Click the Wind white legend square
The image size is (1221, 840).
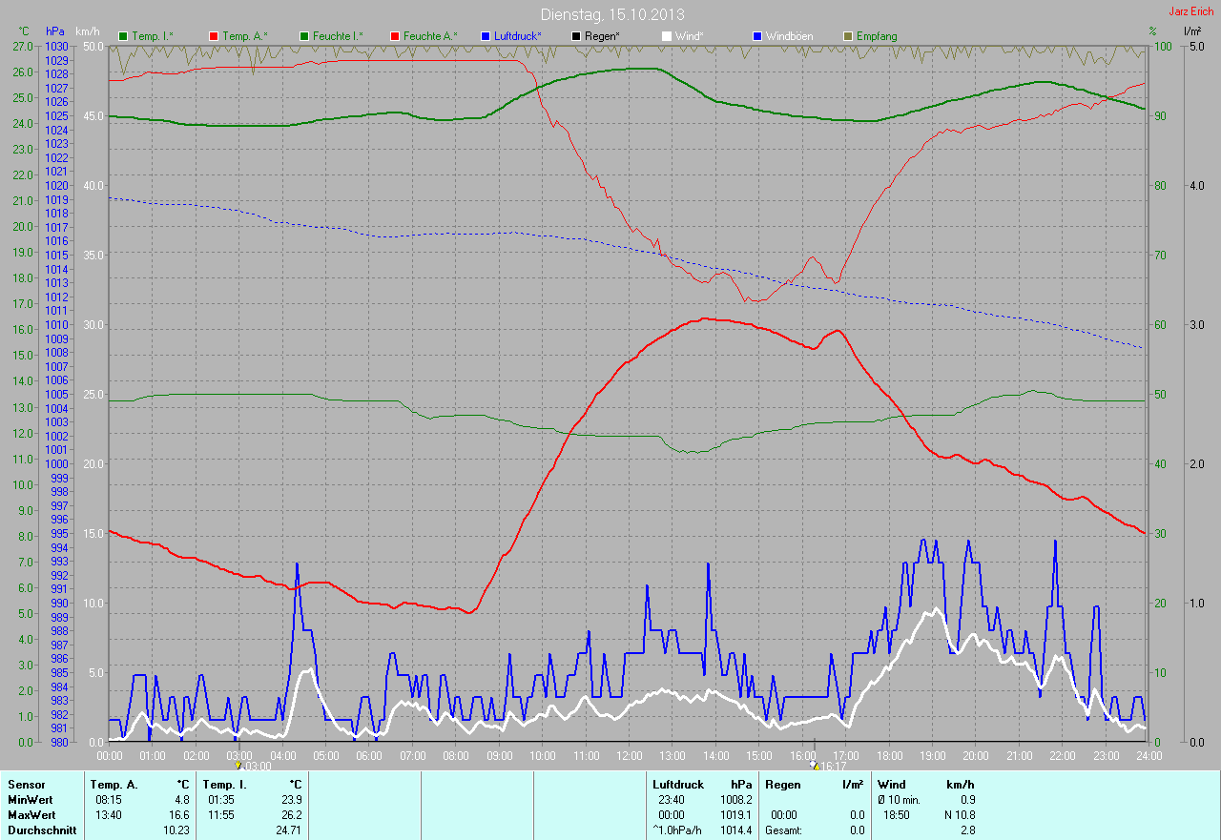point(667,36)
